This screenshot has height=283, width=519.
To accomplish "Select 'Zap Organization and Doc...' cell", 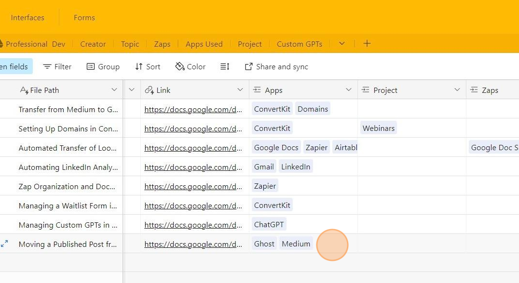I will point(68,186).
